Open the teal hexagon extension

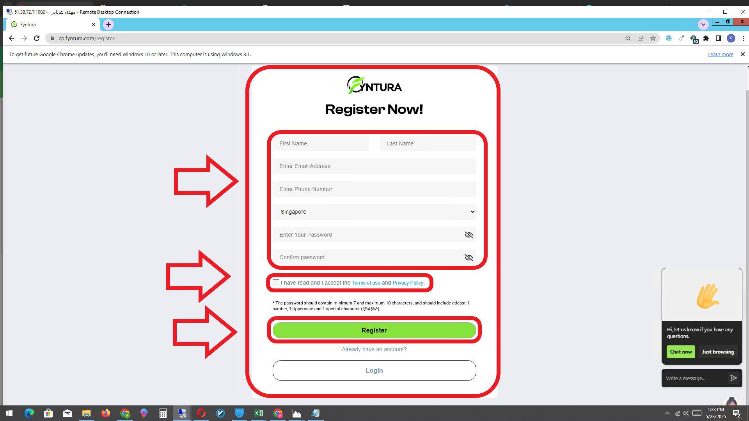tap(669, 38)
